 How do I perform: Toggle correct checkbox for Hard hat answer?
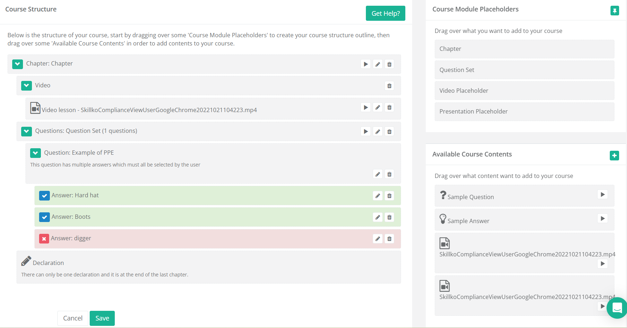click(44, 196)
